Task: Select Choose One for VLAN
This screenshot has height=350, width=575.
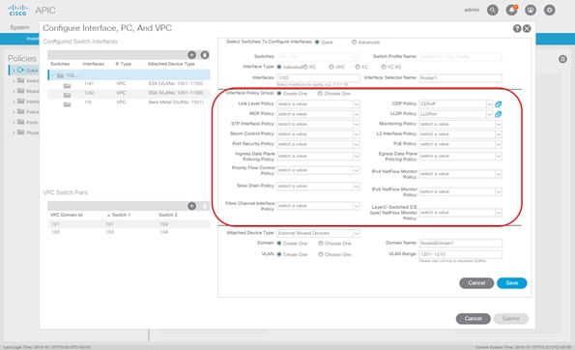Action: pyautogui.click(x=321, y=254)
